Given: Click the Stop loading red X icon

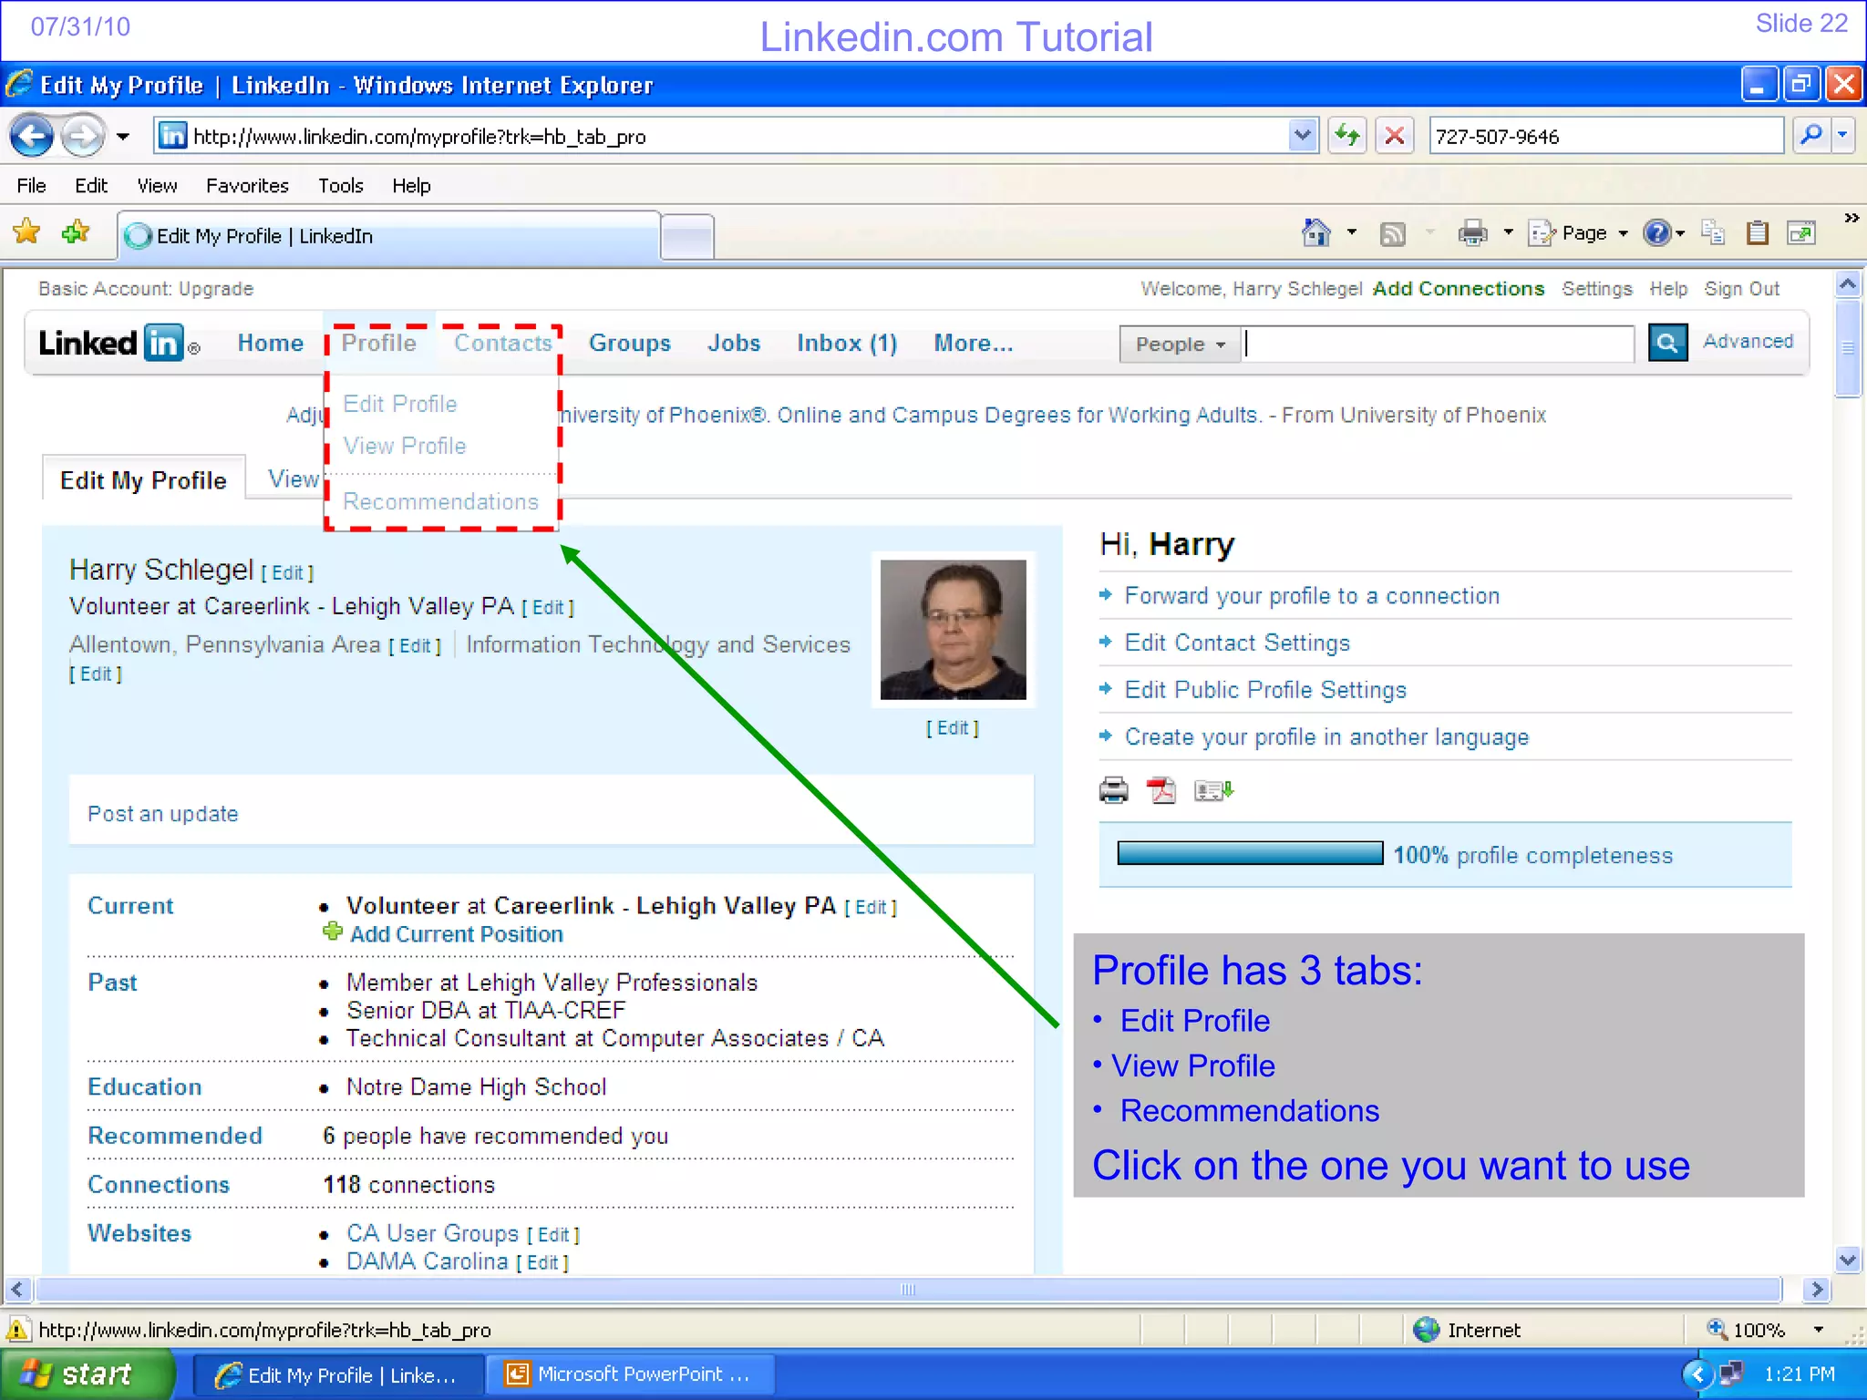Looking at the screenshot, I should (x=1395, y=137).
